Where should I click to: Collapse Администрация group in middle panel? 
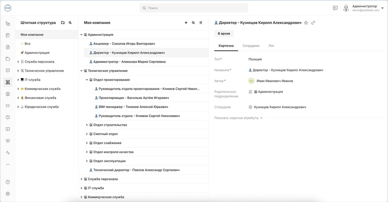(81, 35)
